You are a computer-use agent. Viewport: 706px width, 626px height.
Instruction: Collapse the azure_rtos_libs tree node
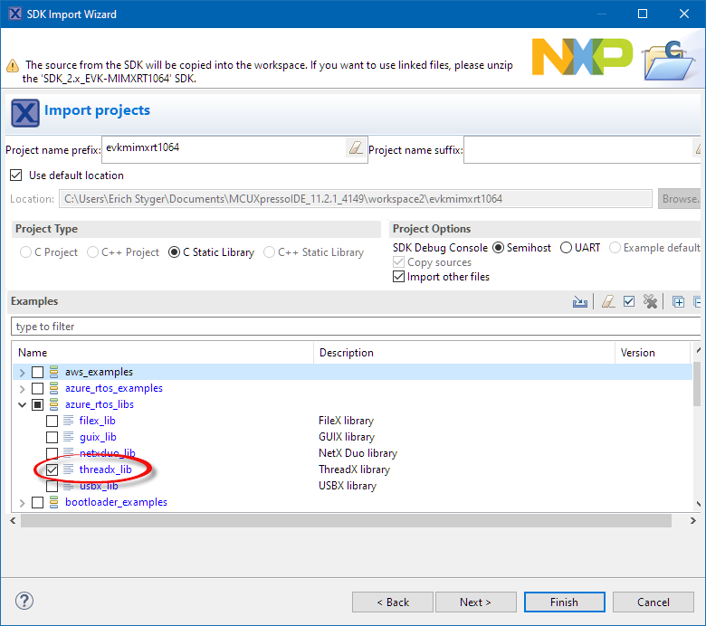(x=23, y=404)
